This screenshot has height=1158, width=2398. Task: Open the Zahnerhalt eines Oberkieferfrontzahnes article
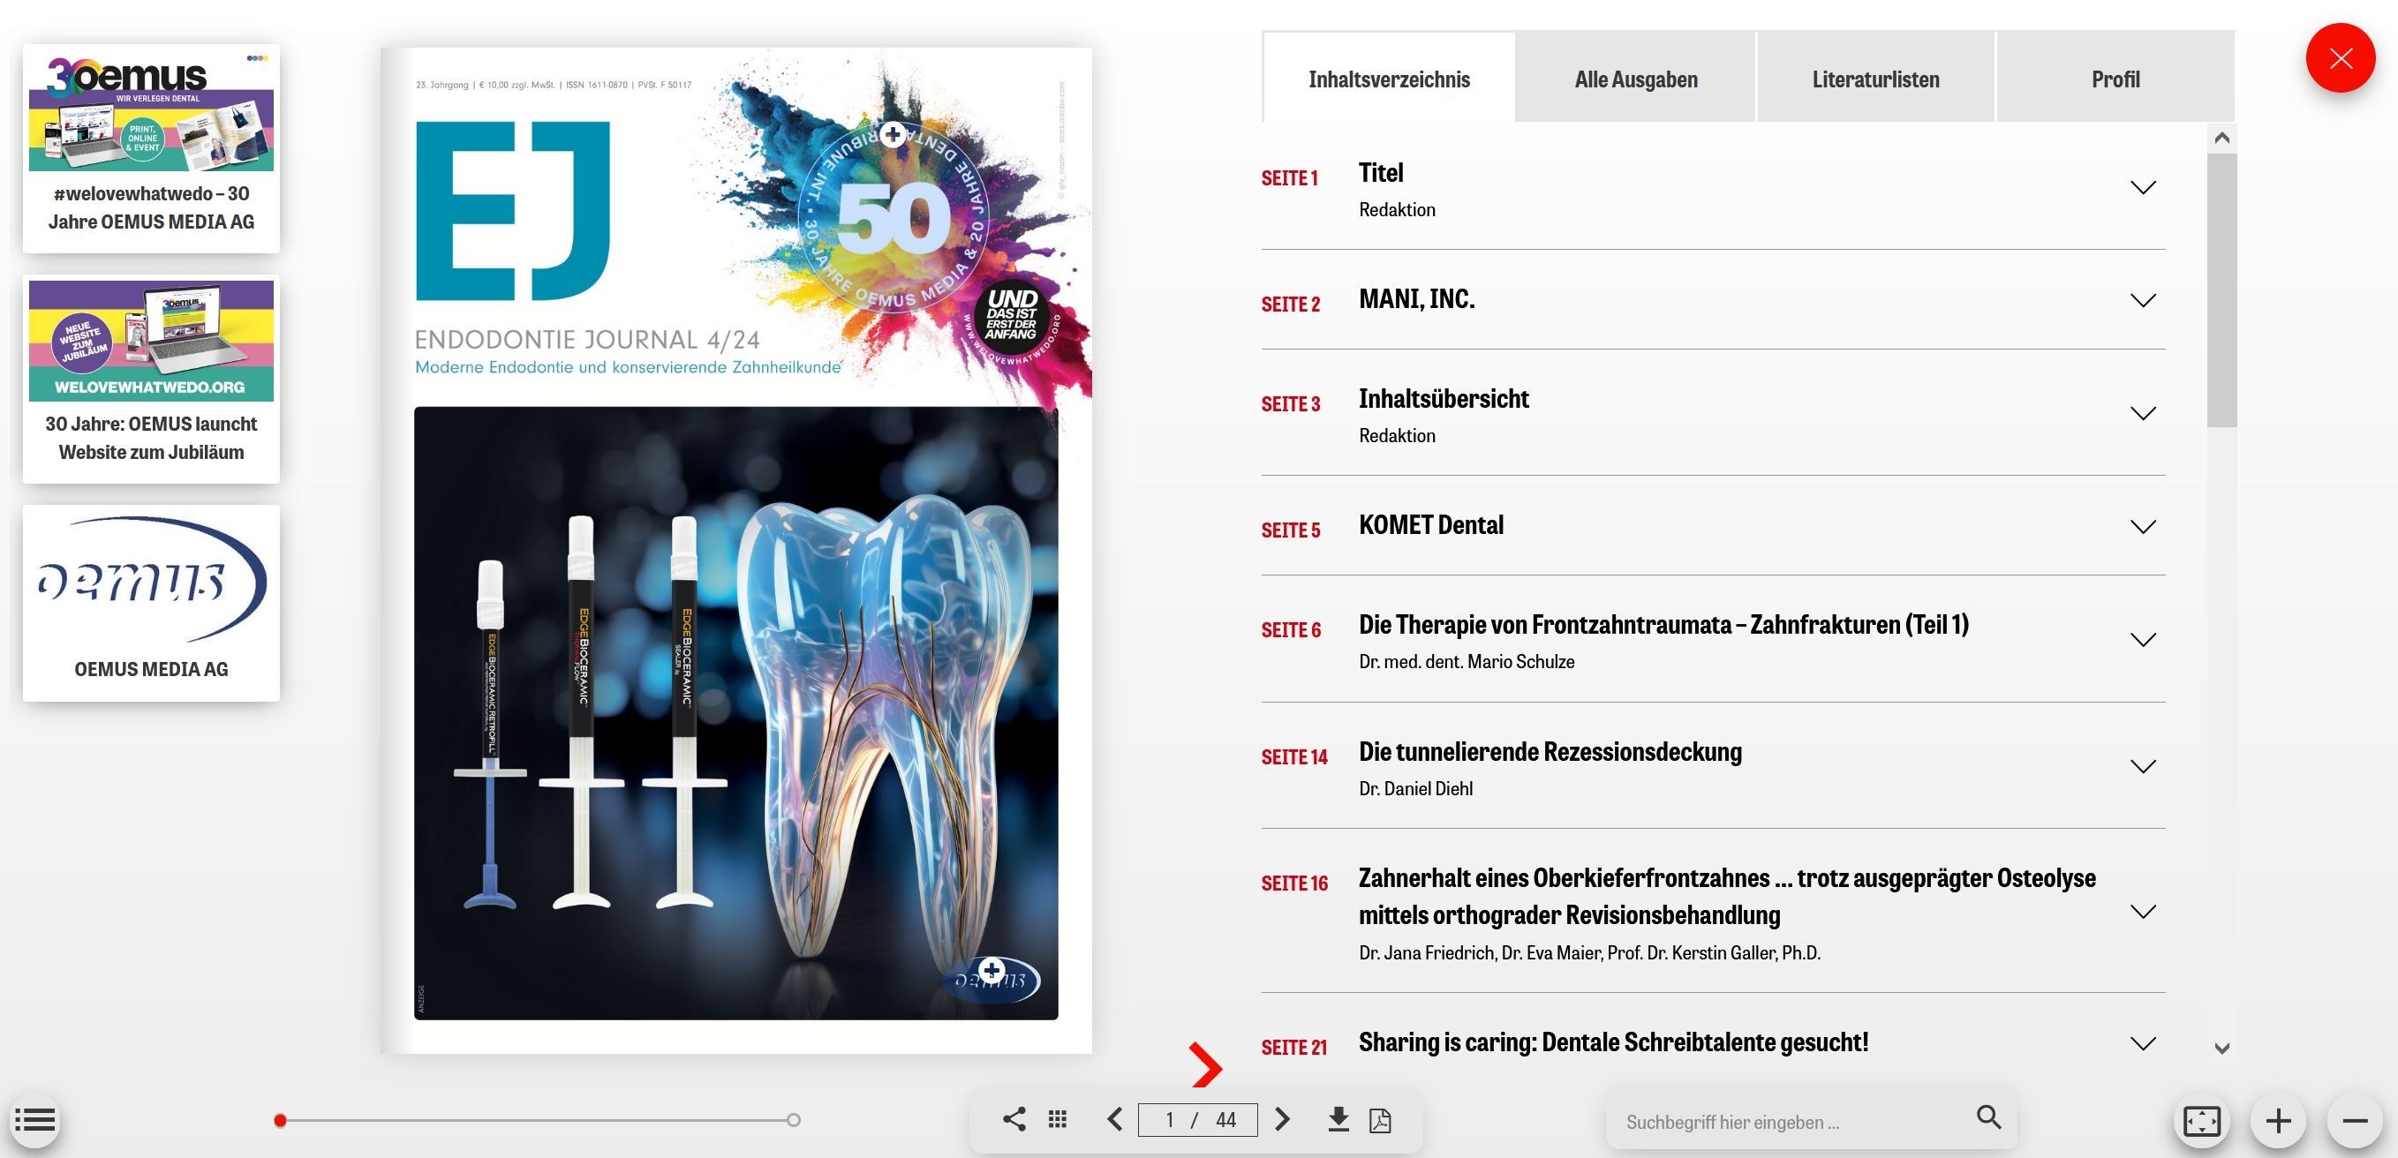tap(1727, 897)
